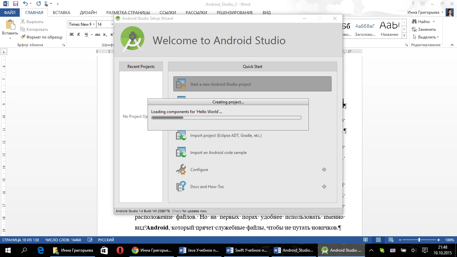Open Windows Store from the taskbar
457x257 pixels.
coord(104,250)
